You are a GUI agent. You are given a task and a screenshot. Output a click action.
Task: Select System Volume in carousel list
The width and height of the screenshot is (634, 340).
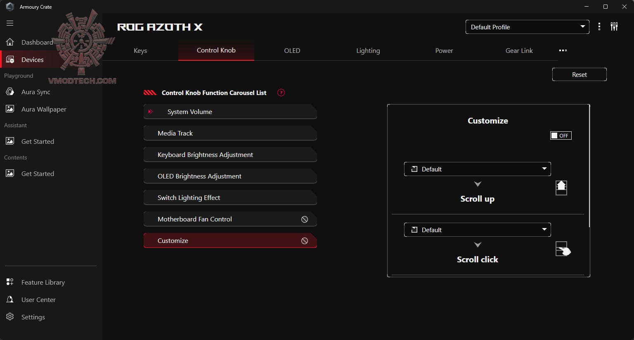click(230, 112)
